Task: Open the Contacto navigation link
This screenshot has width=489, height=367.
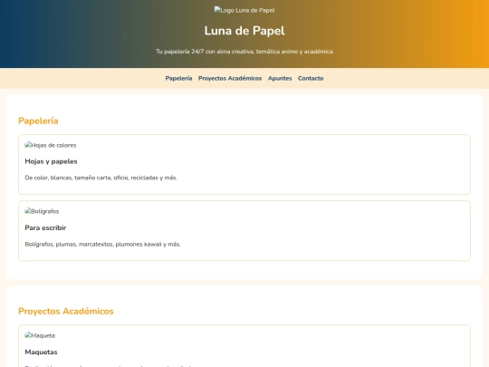Action: pos(311,78)
